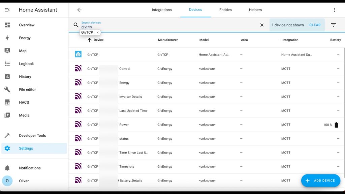Switch to the Integrations tab

pyautogui.click(x=162, y=10)
